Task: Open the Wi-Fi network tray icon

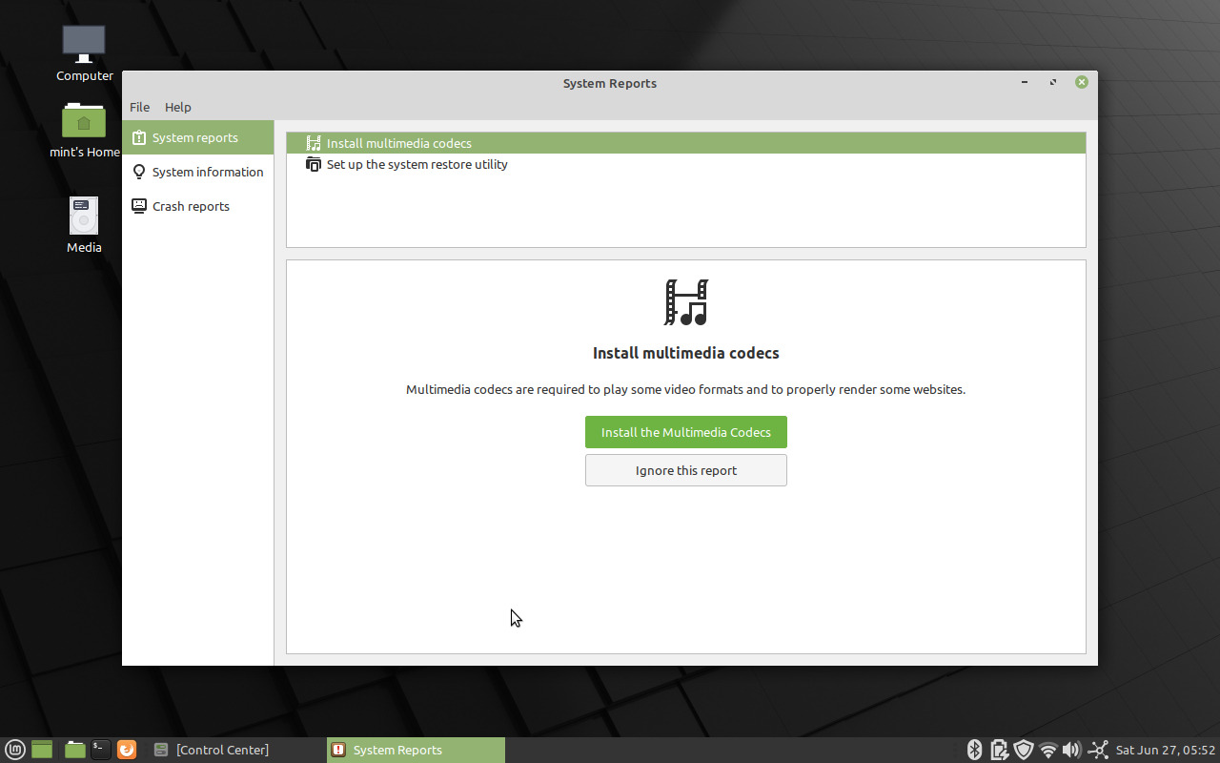Action: [x=1048, y=750]
